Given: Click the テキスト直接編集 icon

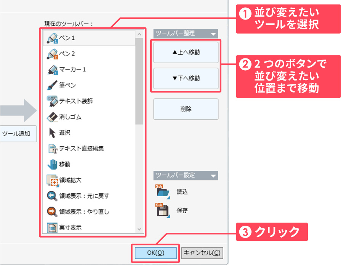Looking at the screenshot, I should [x=53, y=149].
